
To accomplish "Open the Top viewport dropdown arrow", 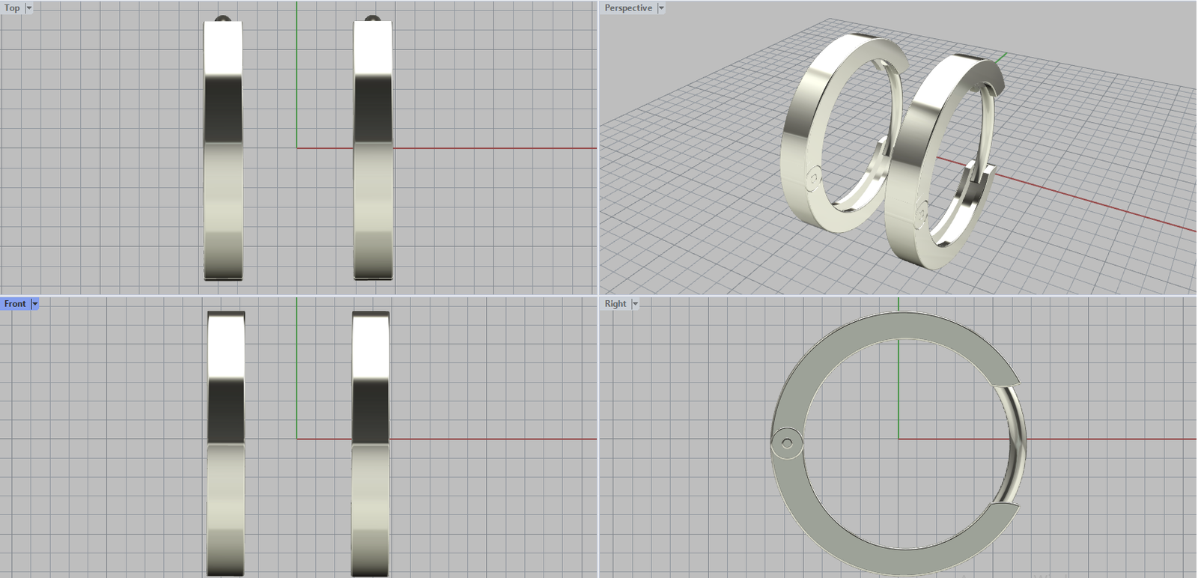I will coord(29,8).
